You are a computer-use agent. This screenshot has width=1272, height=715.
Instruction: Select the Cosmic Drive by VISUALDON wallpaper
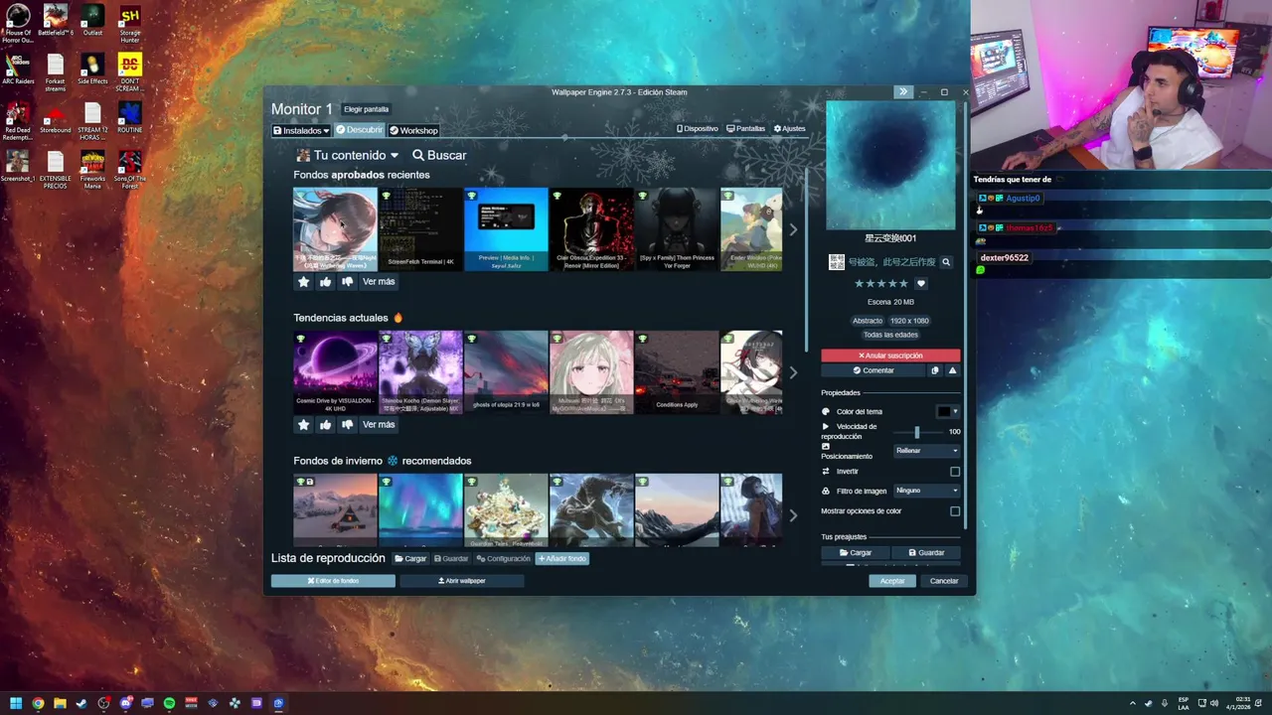click(335, 372)
